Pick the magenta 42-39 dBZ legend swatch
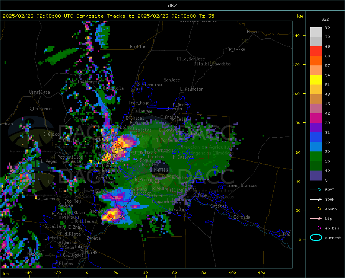 [316, 118]
